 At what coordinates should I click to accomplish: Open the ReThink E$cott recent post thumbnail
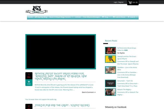click(x=110, y=51)
